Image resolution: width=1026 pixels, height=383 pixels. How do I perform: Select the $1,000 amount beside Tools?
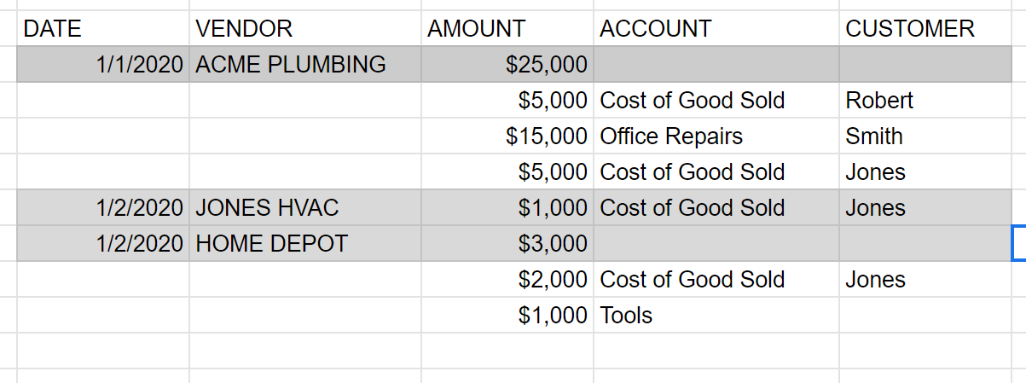[507, 316]
